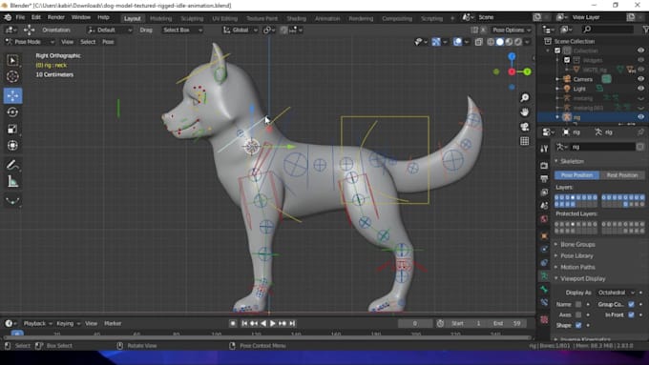Select the Cursor tool in the toolbar
The height and width of the screenshot is (365, 649).
tap(12, 76)
